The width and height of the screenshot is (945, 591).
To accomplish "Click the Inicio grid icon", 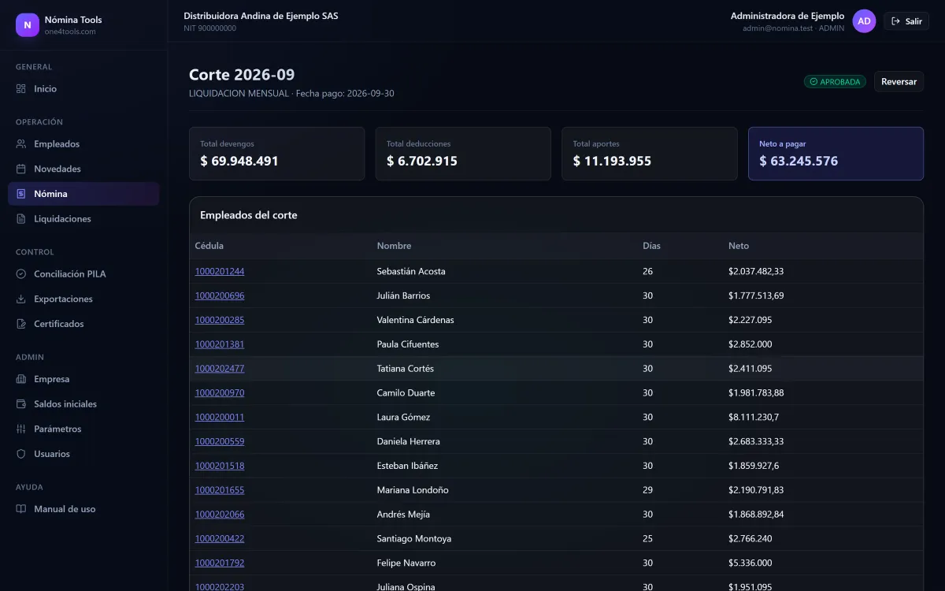I will [x=21, y=89].
